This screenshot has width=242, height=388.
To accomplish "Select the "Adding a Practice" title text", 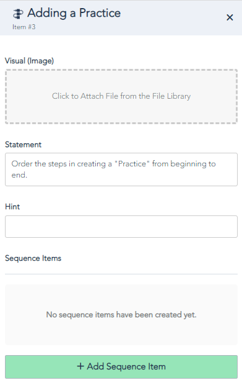I will click(74, 13).
